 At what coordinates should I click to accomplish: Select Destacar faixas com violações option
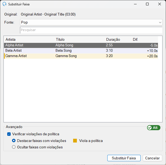[x=14, y=141]
